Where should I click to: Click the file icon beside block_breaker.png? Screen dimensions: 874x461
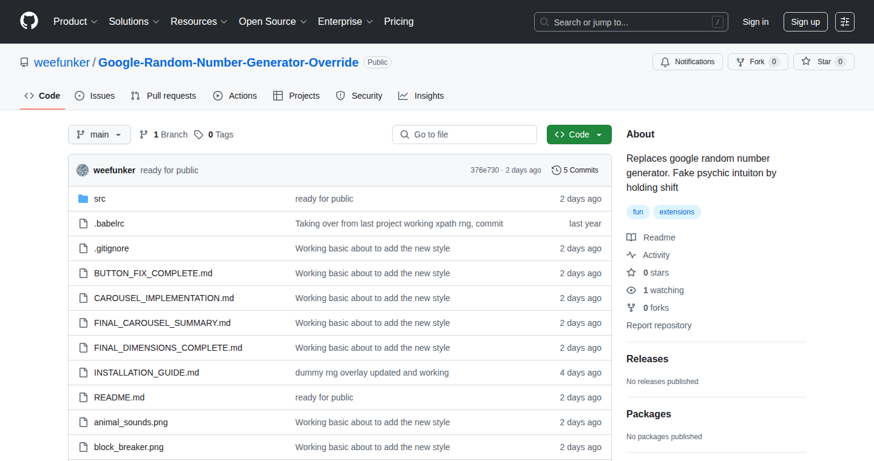coord(84,447)
